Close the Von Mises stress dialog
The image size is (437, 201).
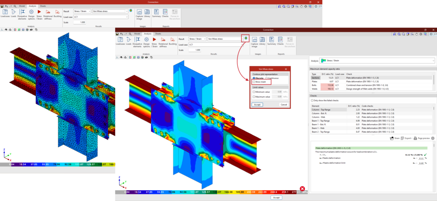[286, 69]
